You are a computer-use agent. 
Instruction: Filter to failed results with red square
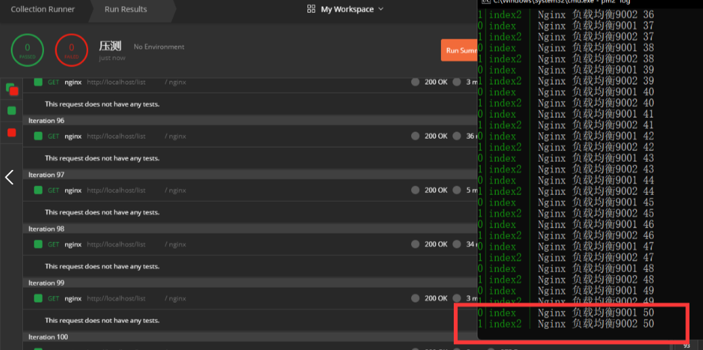(x=12, y=132)
